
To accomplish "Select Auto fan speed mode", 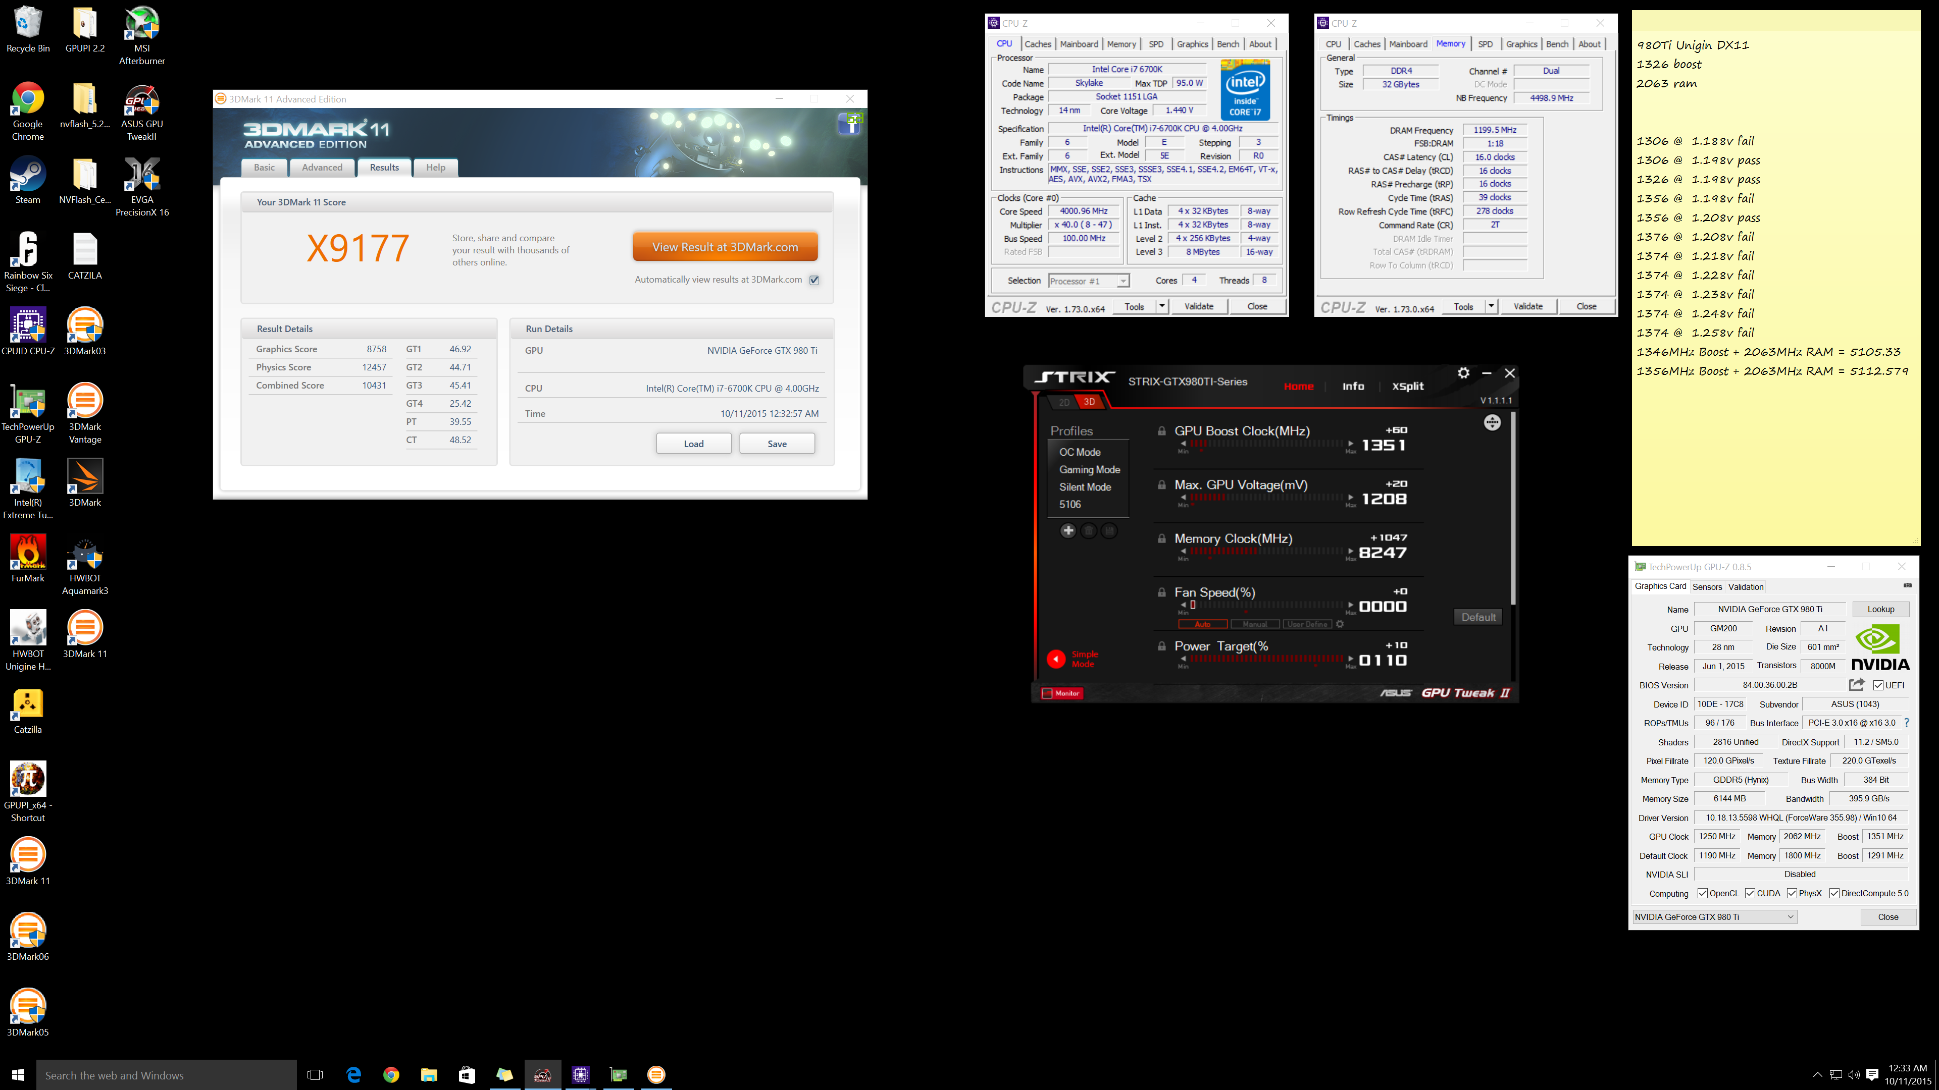I will tap(1203, 624).
